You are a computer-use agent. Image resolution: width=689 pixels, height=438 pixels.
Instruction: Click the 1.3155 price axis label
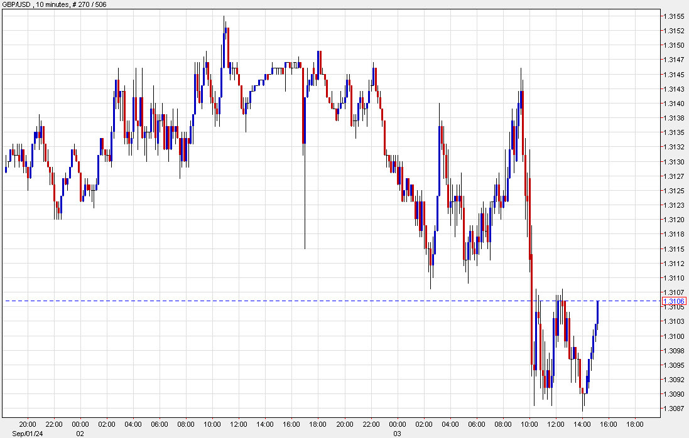click(x=674, y=16)
